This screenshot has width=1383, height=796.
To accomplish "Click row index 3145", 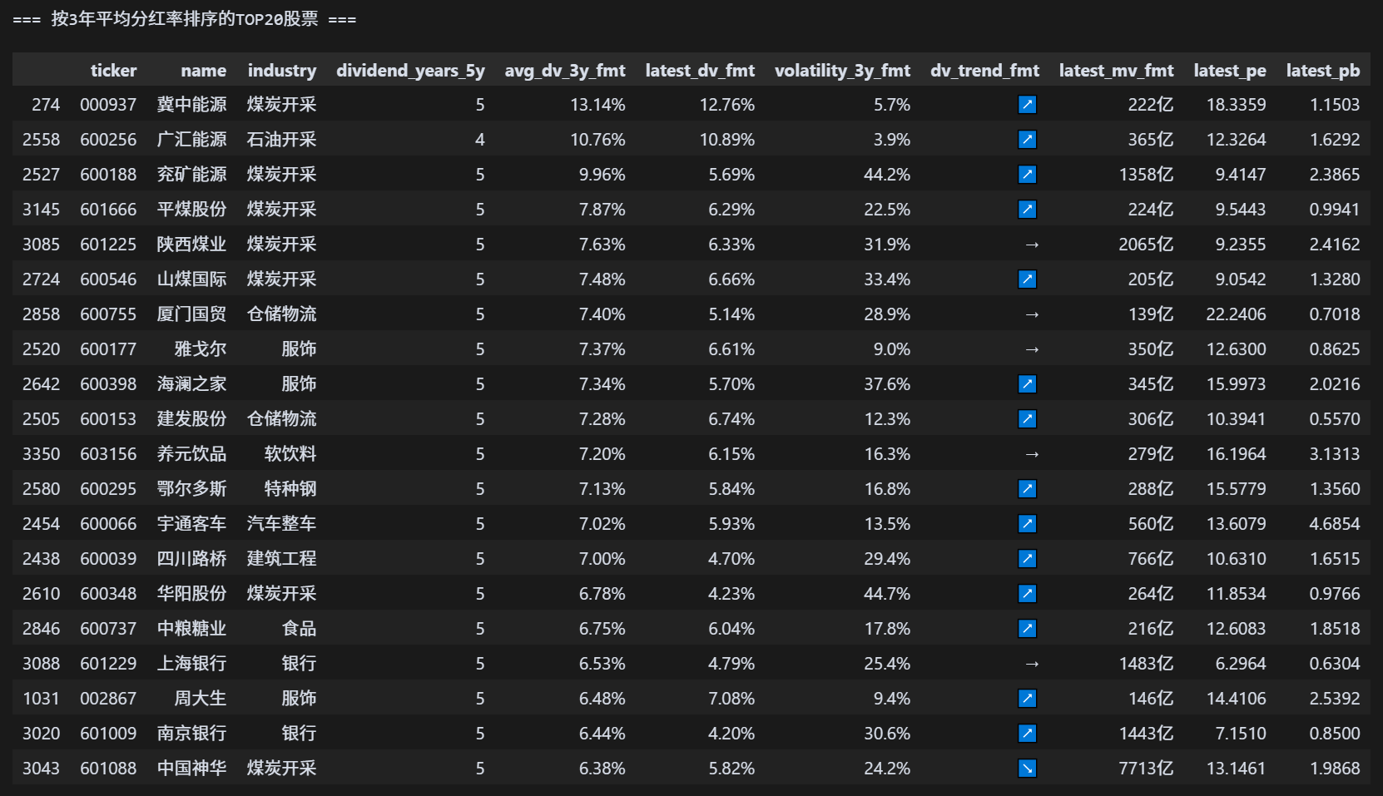I will (x=41, y=210).
